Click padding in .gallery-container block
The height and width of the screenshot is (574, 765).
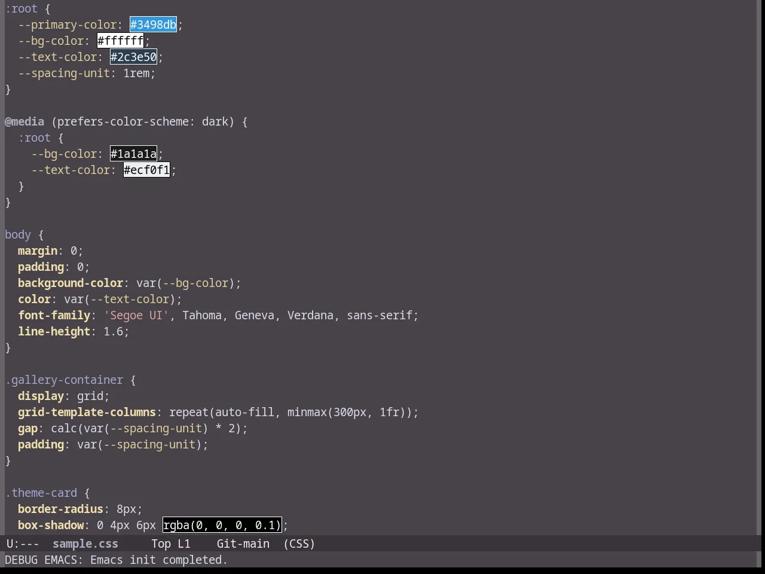[x=41, y=444]
